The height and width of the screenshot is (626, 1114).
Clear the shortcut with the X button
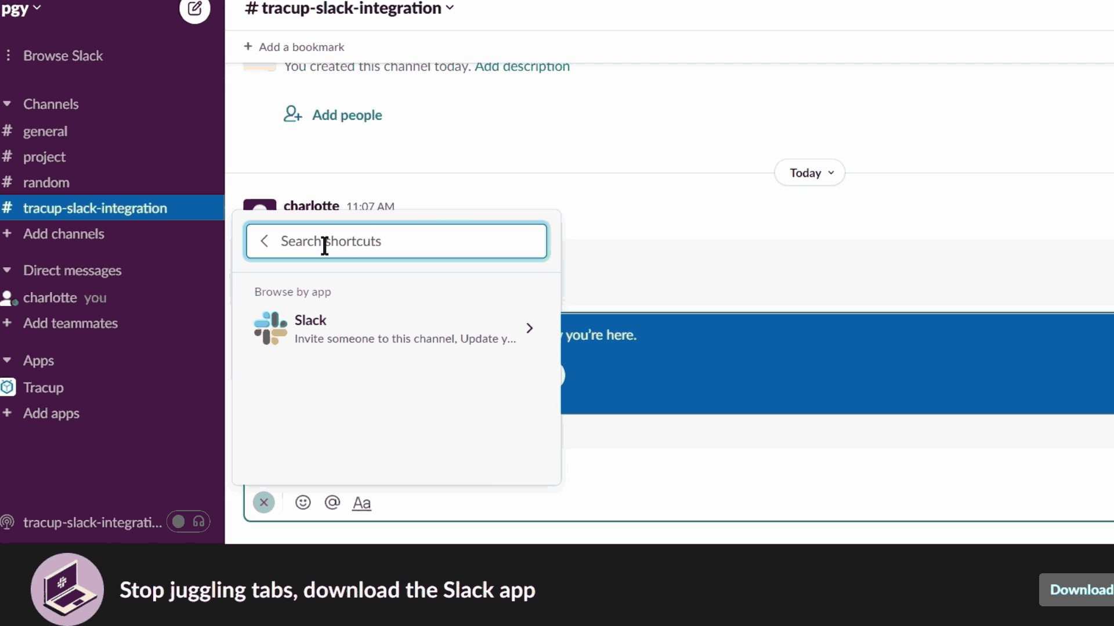coord(264,502)
